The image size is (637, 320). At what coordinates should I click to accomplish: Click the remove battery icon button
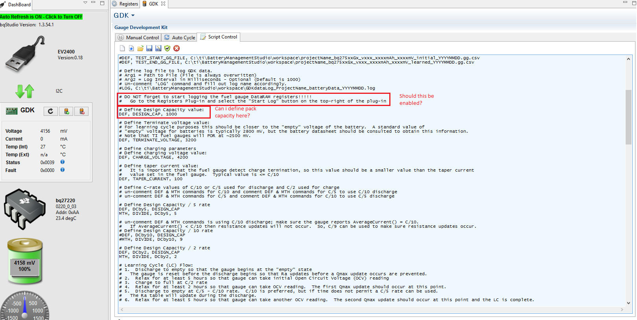click(x=81, y=111)
